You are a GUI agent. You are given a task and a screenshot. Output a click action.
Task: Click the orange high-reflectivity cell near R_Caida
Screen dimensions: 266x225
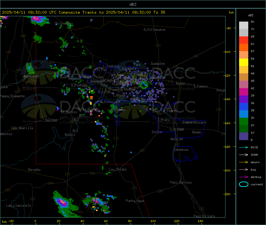pos(91,97)
